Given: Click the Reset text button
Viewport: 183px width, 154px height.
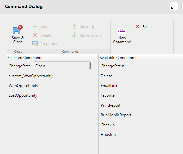Looking at the screenshot, I should point(147,27).
